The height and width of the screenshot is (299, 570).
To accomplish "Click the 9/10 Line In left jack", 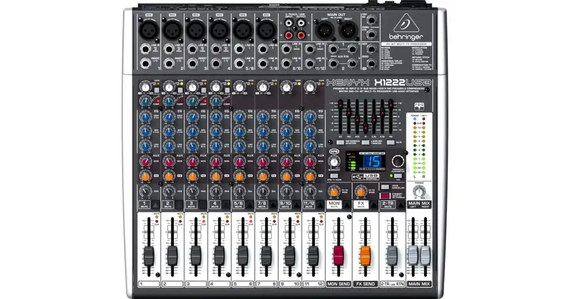I will pyautogui.click(x=287, y=48).
